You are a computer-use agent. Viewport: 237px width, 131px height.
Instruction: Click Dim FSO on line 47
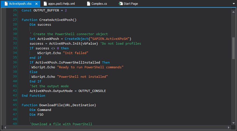[x=36, y=115]
